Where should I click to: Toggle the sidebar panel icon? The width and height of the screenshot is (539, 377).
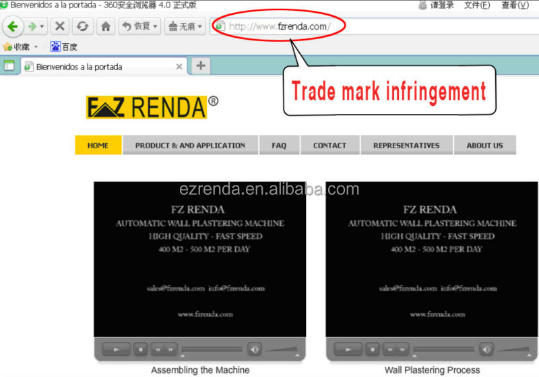9,65
